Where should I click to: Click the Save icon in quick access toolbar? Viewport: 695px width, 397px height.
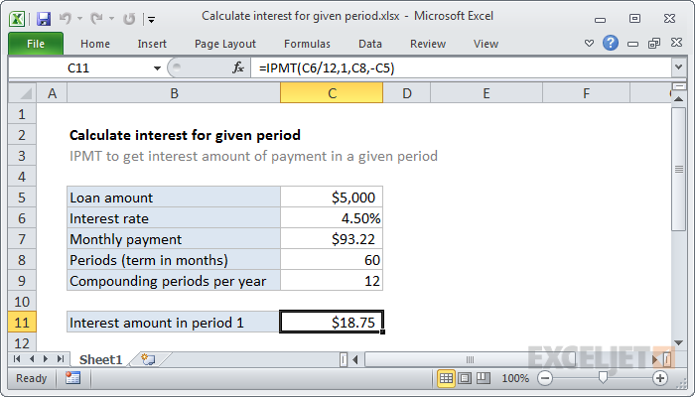click(44, 18)
